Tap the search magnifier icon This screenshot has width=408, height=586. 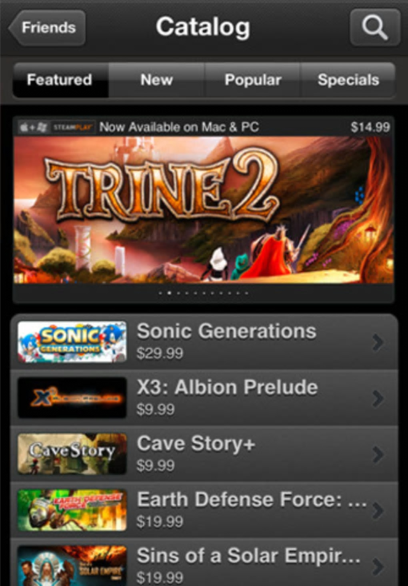[x=375, y=27]
